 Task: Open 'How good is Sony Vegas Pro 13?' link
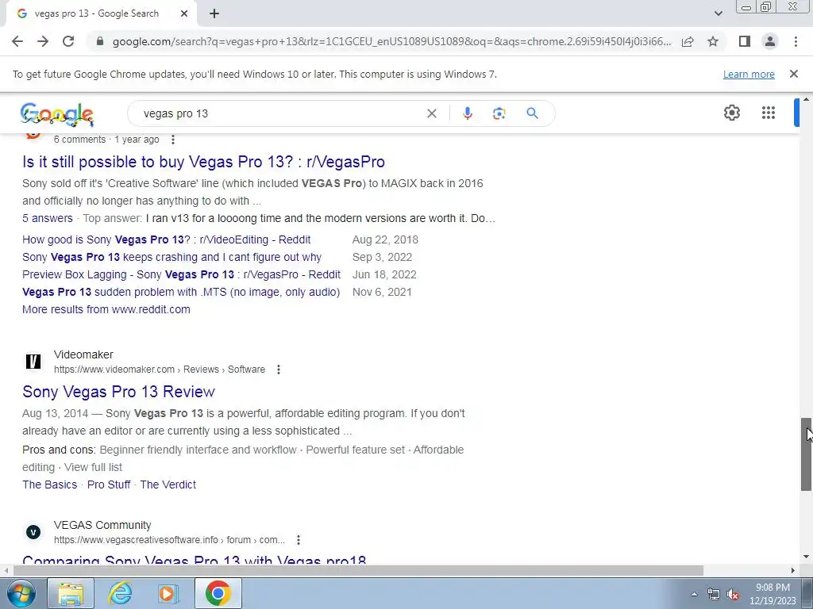click(x=167, y=239)
